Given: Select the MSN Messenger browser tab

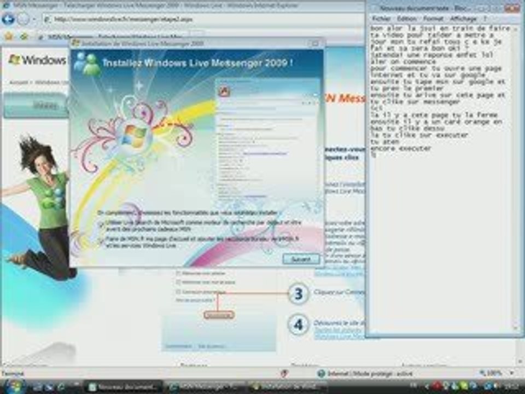Looking at the screenshot, I should (x=112, y=37).
